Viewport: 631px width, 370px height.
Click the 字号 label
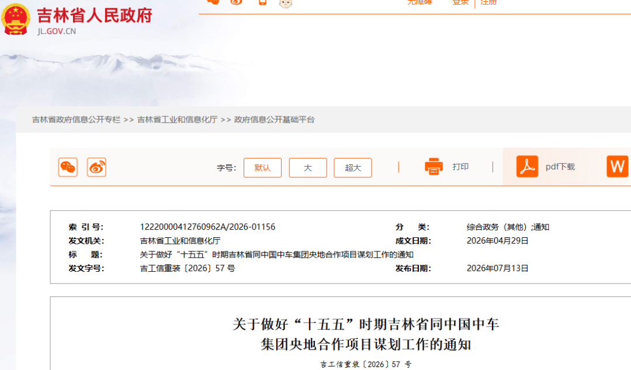click(227, 168)
